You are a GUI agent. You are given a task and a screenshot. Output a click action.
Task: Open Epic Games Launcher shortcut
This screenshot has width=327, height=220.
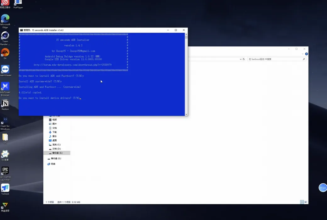point(5,174)
